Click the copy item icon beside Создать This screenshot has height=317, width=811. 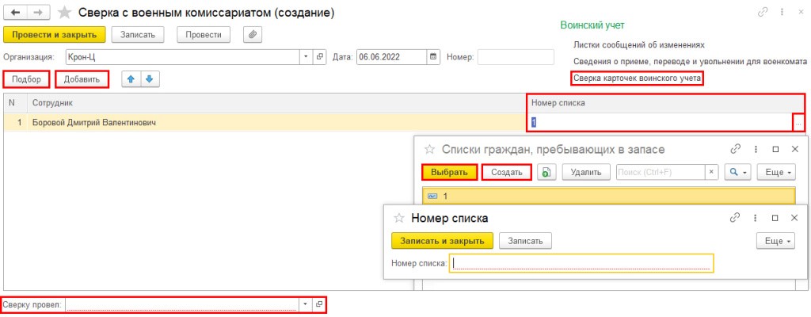click(546, 172)
